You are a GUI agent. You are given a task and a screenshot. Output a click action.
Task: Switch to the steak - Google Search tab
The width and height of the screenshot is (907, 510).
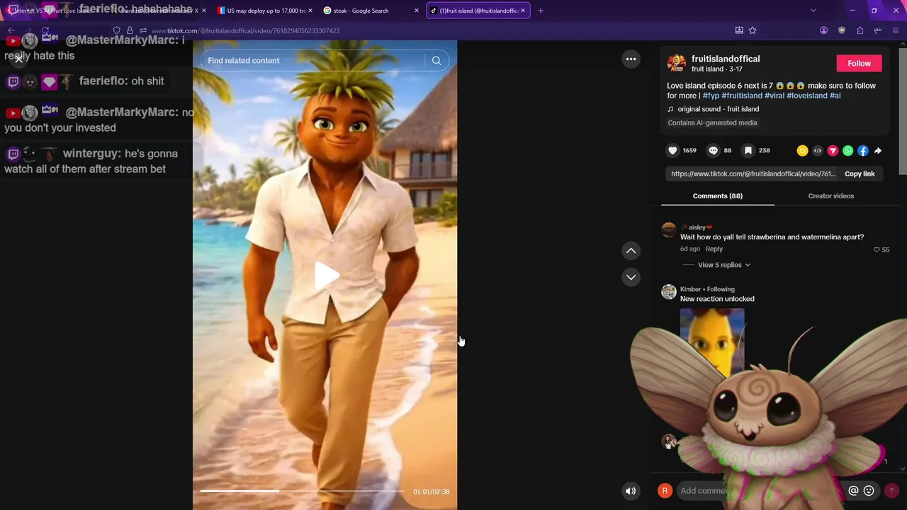coord(371,11)
